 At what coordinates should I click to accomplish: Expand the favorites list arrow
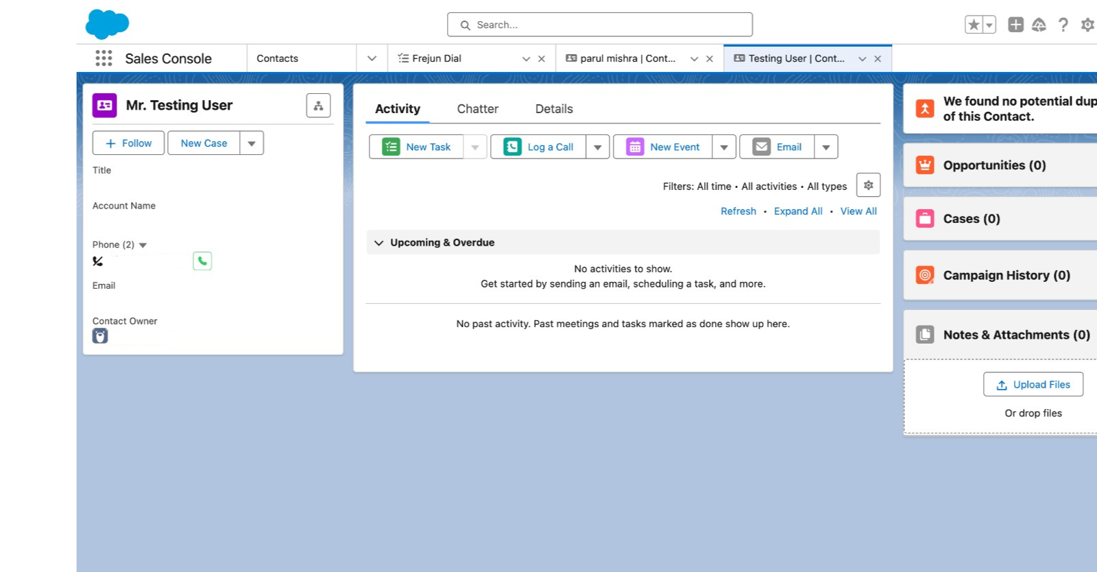tap(989, 25)
